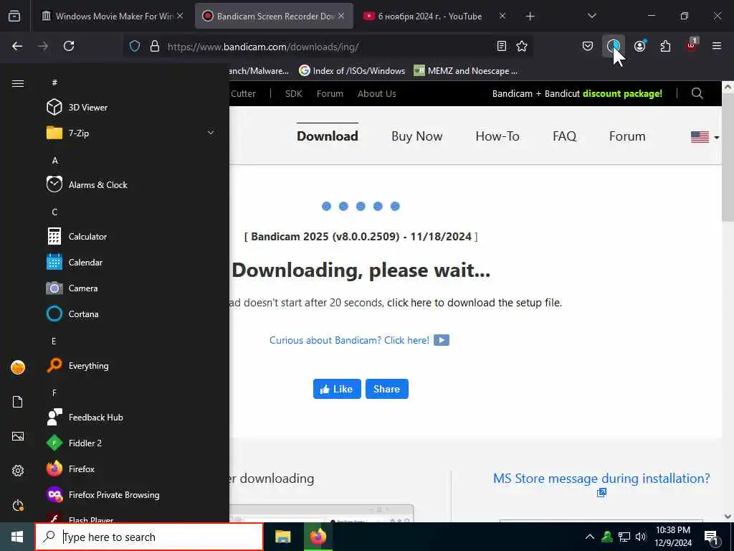Open File Explorer from the taskbar
This screenshot has height=551, width=734.
click(282, 537)
